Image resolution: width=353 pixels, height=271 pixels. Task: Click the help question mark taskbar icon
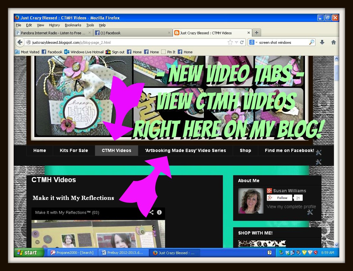269,253
